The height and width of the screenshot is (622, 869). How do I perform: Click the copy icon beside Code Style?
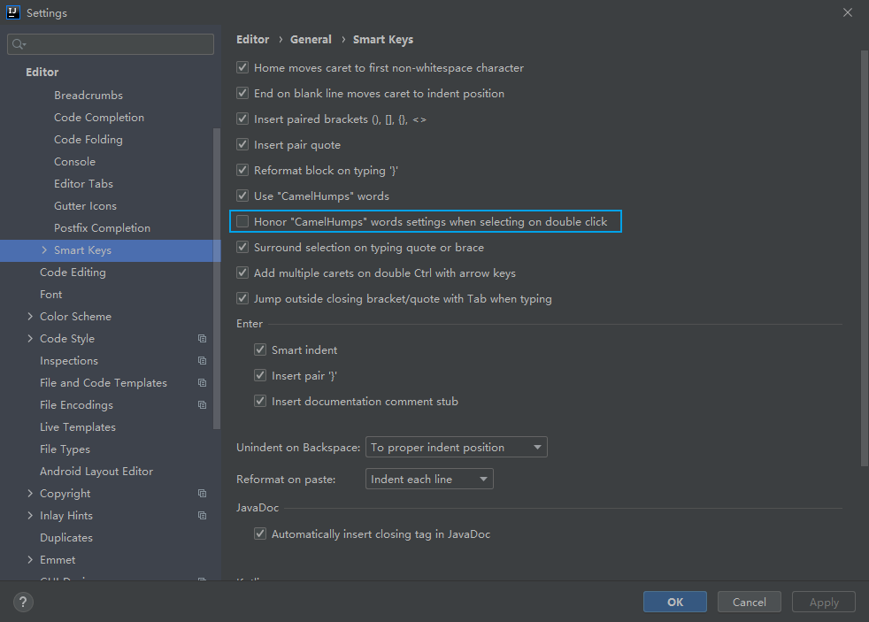tap(202, 339)
